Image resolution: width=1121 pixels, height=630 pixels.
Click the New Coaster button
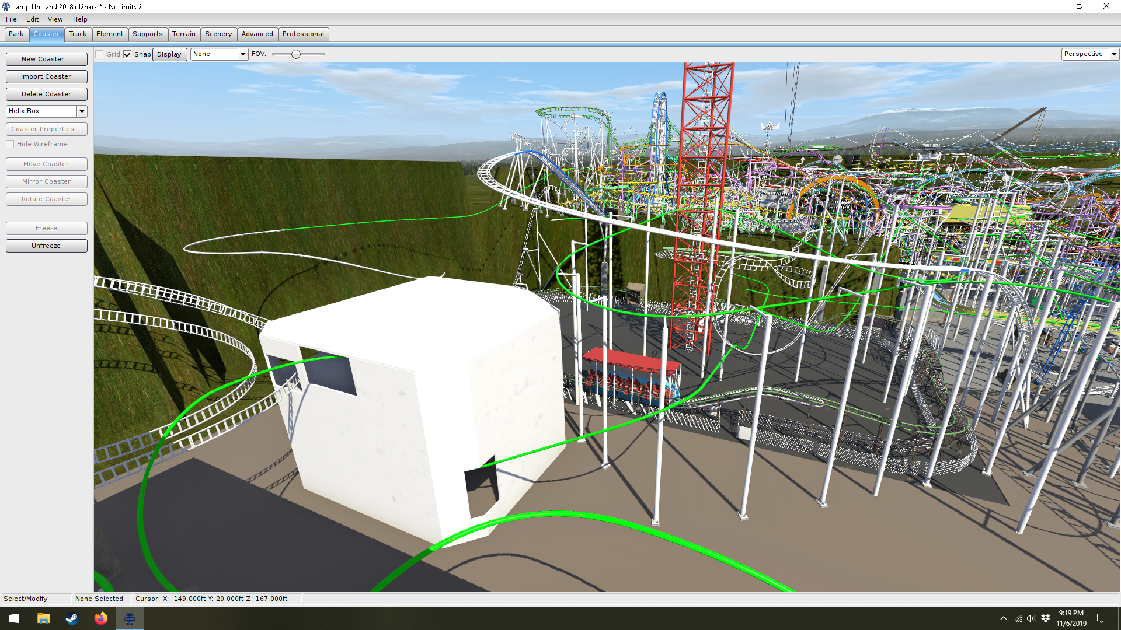coord(46,59)
